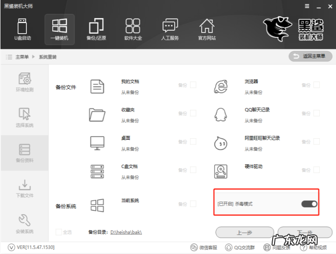336x254 pixels.
Task: Check 备份 box for 当前系统
Action: point(193,204)
